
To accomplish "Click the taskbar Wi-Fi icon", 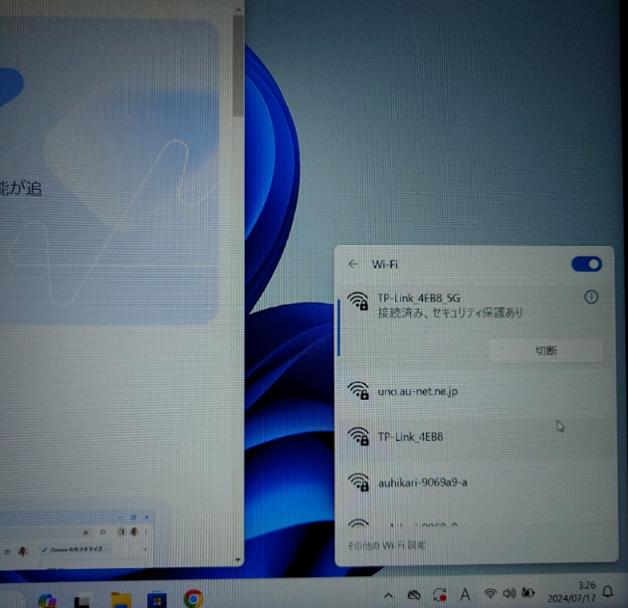I will pos(490,593).
